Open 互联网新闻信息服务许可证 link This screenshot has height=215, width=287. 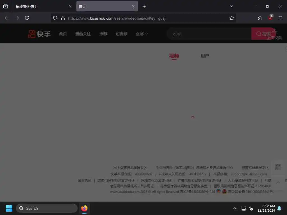pyautogui.click(x=242, y=186)
